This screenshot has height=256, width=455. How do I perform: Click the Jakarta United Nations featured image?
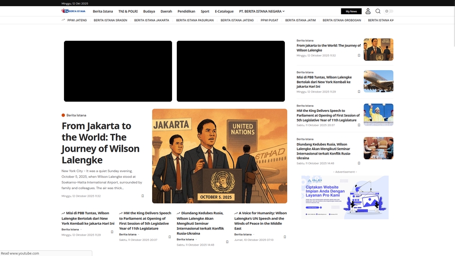pos(219,156)
